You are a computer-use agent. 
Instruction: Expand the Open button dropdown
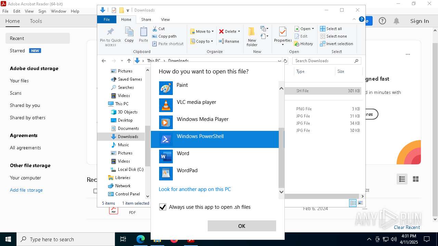coord(313,29)
